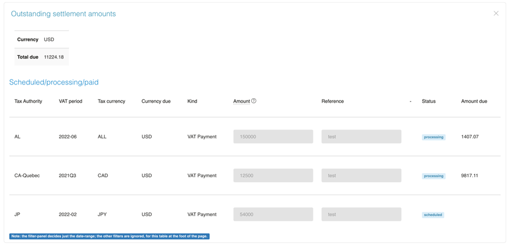Image resolution: width=513 pixels, height=248 pixels.
Task: Click the VAT Payment kind in JP row
Action: click(202, 215)
